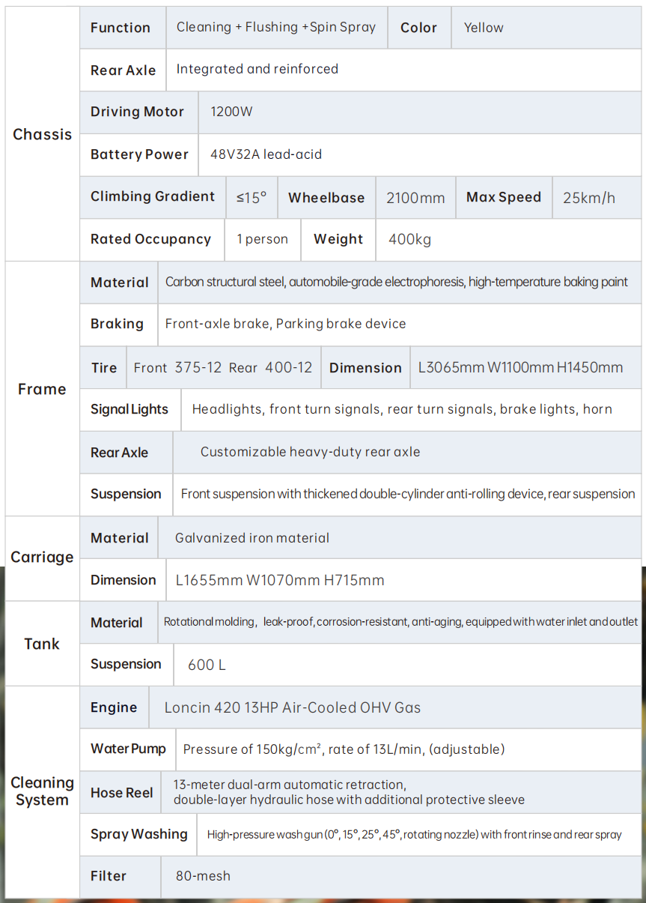Viewport: 646px width, 903px height.
Task: Click the '600 L' tank value
Action: click(207, 665)
